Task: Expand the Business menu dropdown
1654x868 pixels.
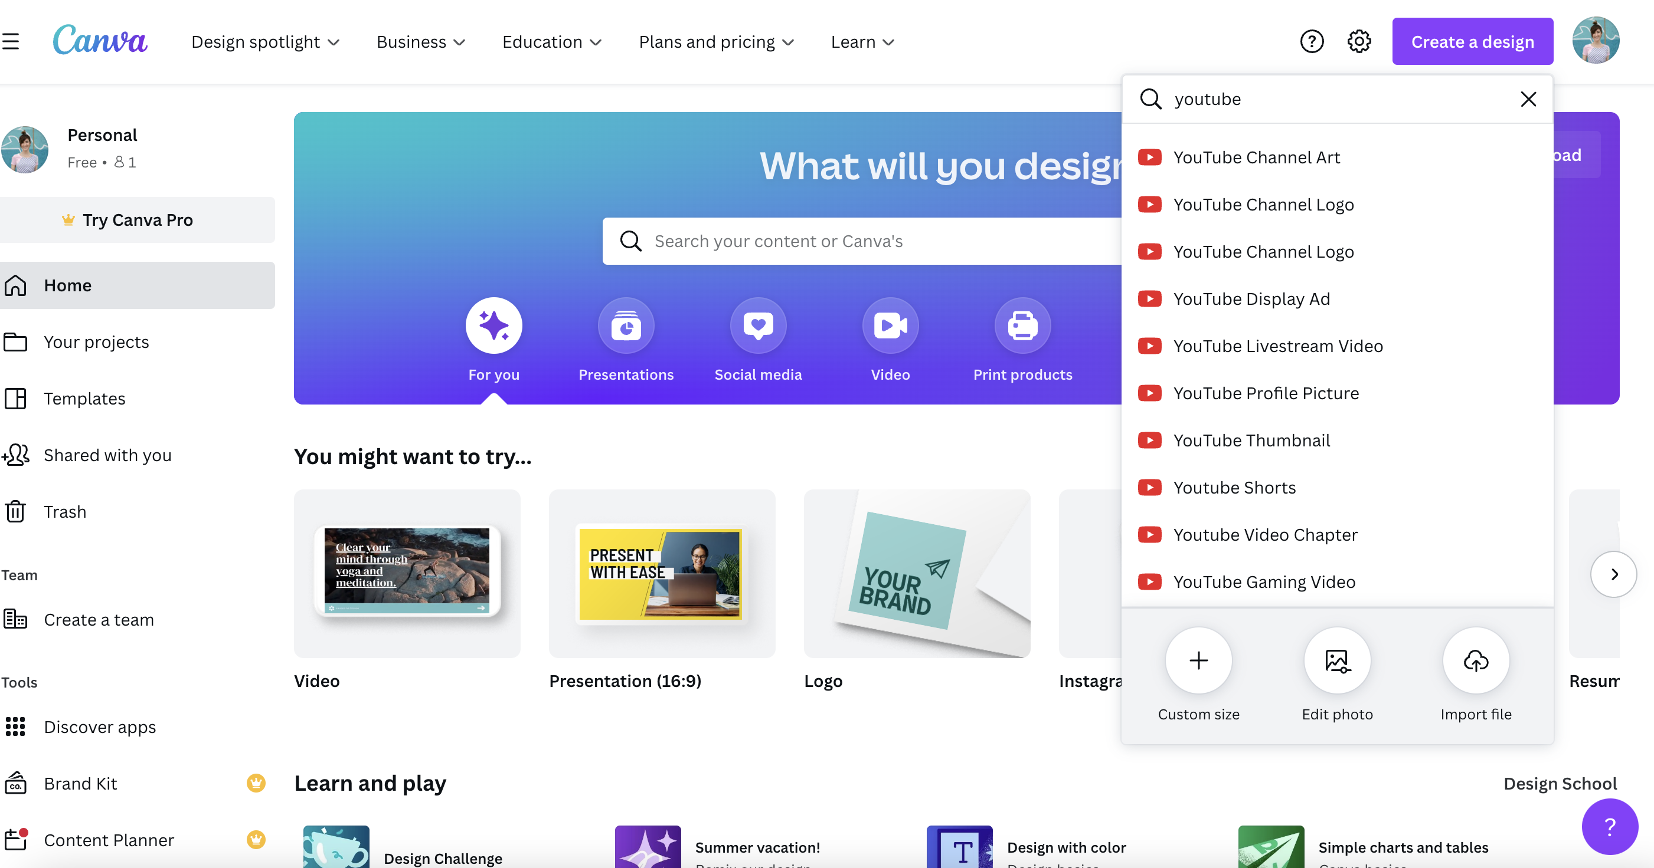Action: [421, 41]
